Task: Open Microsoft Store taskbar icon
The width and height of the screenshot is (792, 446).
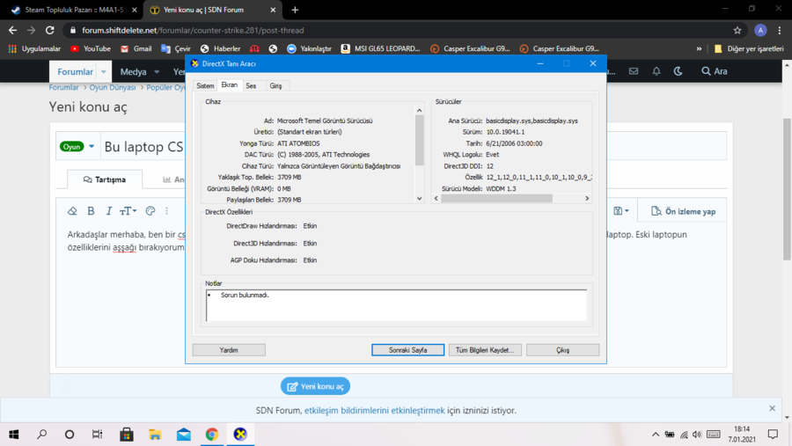Action: pyautogui.click(x=126, y=435)
